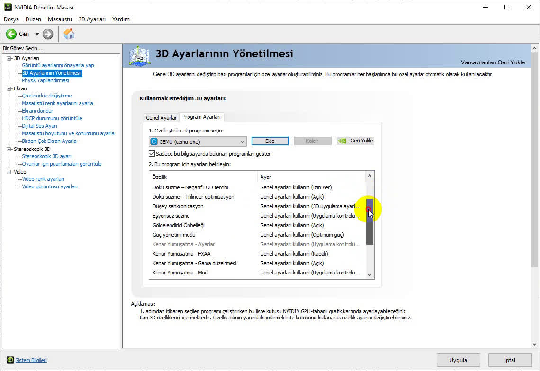Screen dimensions: 540x371
Task: Click the NVIDIA logo in title bar
Action: pyautogui.click(x=8, y=8)
